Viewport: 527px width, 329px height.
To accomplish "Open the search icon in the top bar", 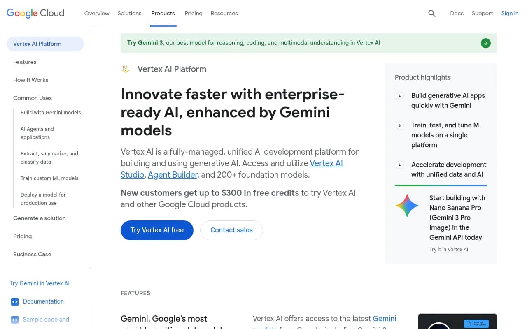I will (x=431, y=13).
